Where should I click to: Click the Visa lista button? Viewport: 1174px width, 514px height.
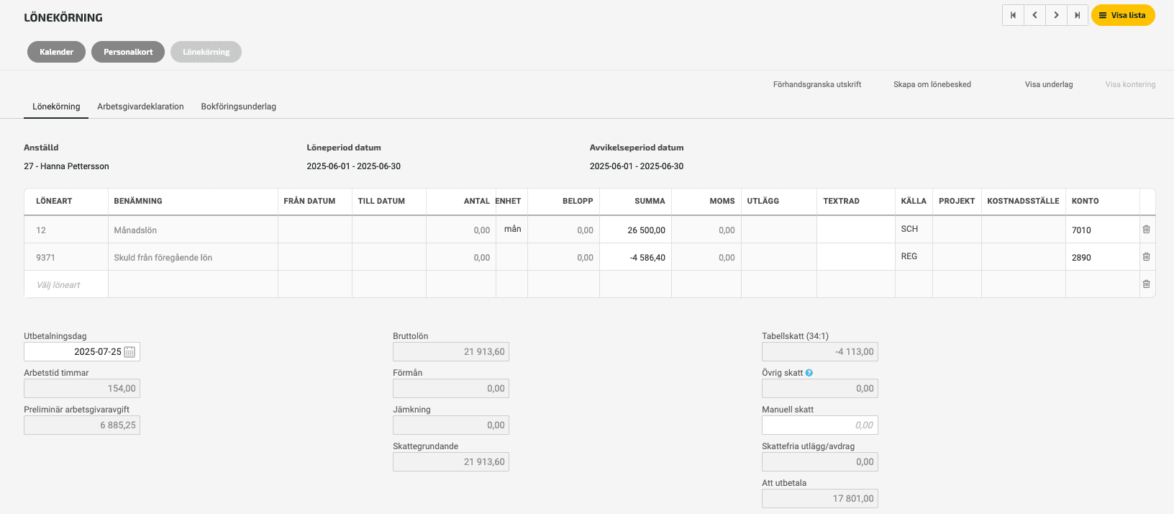[x=1123, y=15]
